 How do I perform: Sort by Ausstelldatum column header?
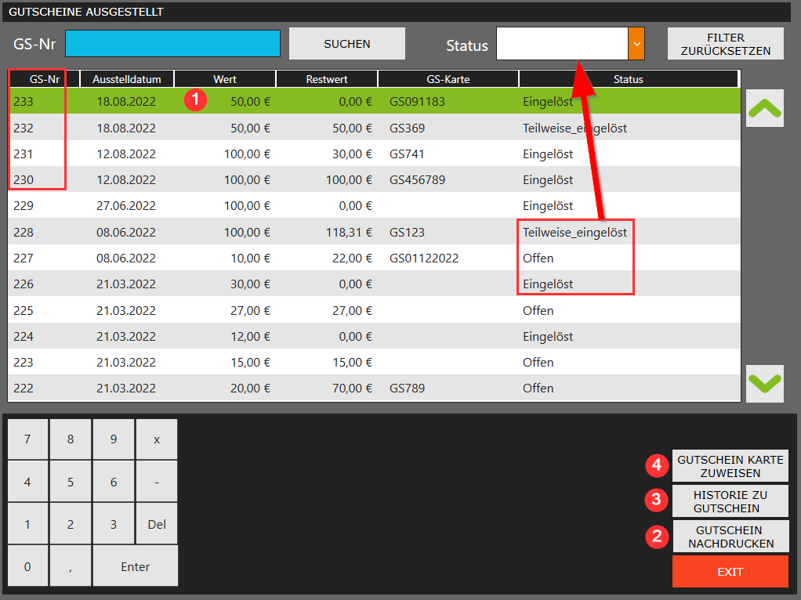[127, 79]
